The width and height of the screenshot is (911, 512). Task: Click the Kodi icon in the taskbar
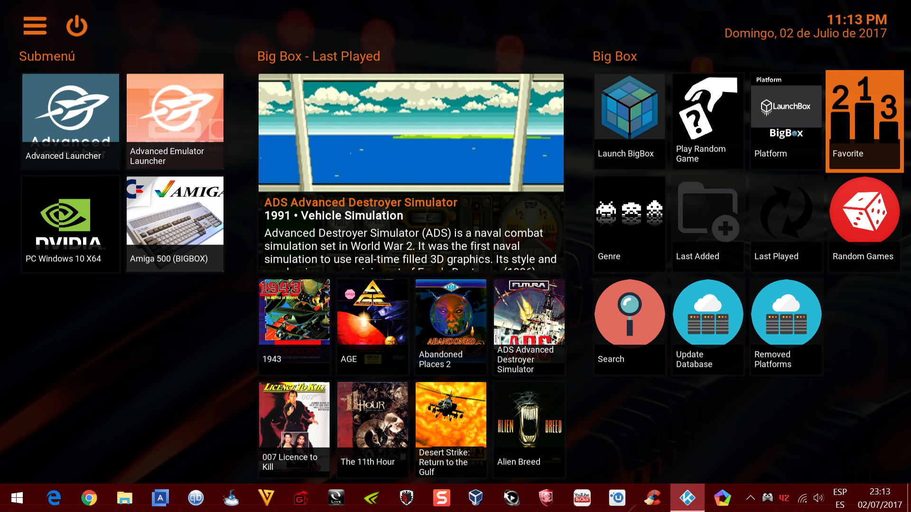pos(687,498)
